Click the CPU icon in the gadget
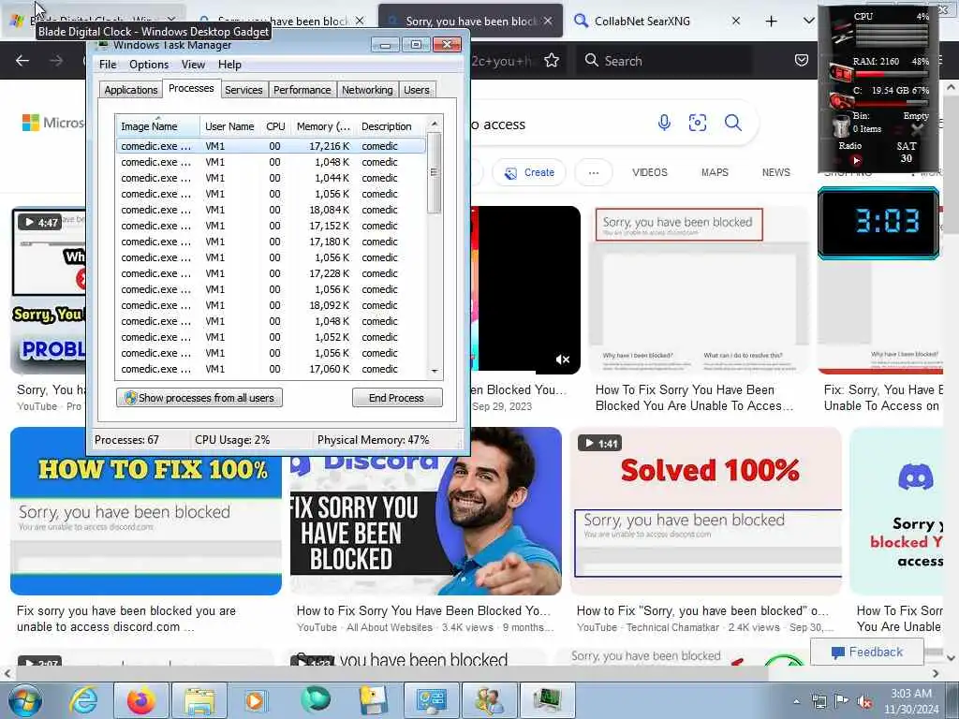The image size is (959, 719). coord(842,31)
